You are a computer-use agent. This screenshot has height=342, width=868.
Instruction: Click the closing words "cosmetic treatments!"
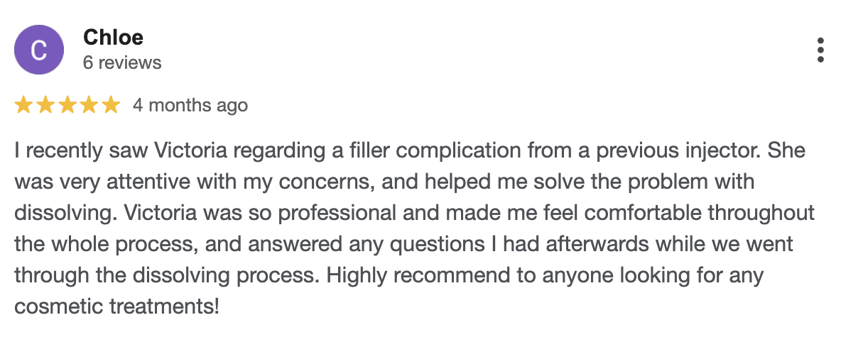coord(116,307)
